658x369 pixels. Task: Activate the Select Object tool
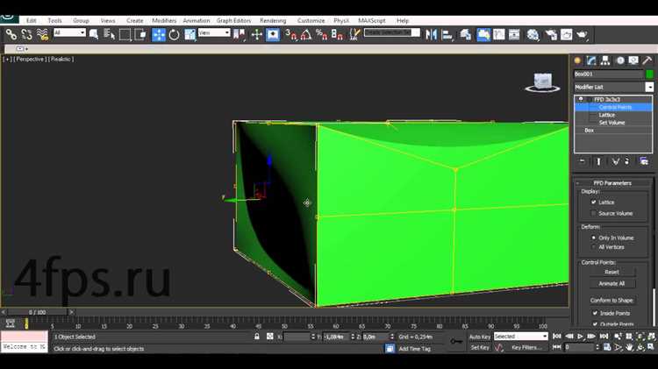click(94, 34)
